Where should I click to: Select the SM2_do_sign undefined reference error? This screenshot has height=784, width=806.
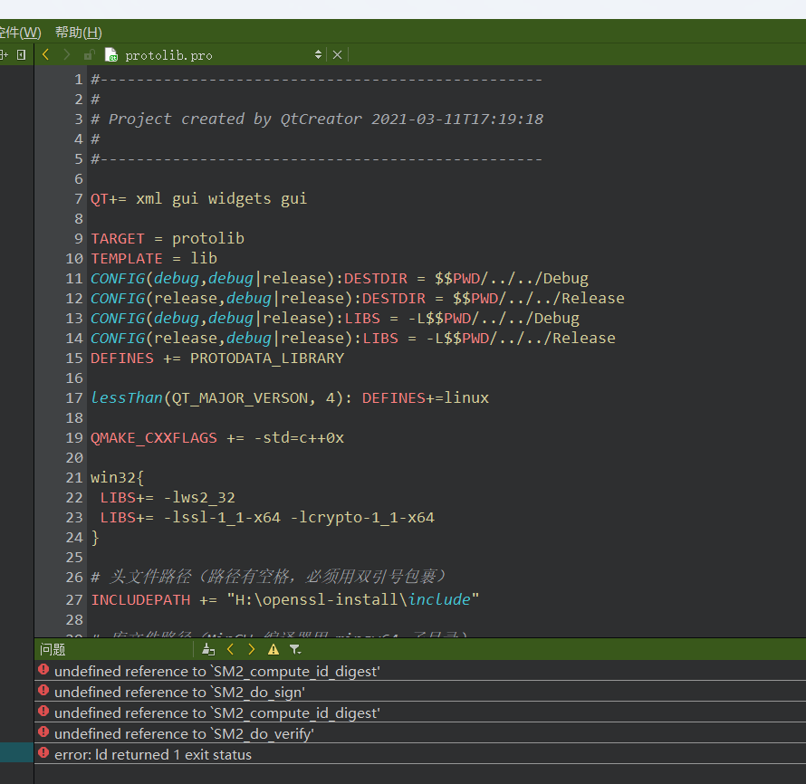pos(420,692)
